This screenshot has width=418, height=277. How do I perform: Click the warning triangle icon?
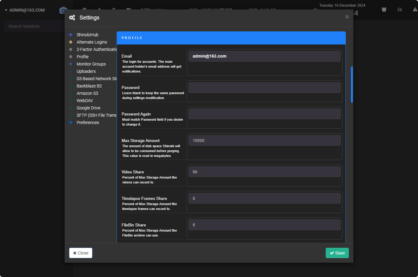tap(415, 9)
